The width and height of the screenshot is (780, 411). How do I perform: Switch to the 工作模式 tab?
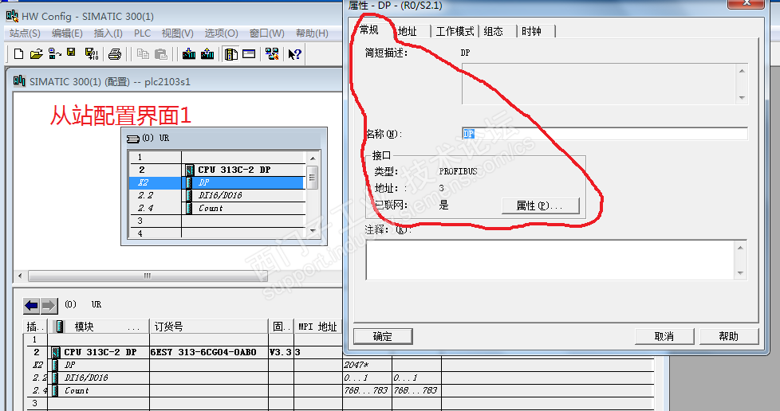pyautogui.click(x=455, y=31)
